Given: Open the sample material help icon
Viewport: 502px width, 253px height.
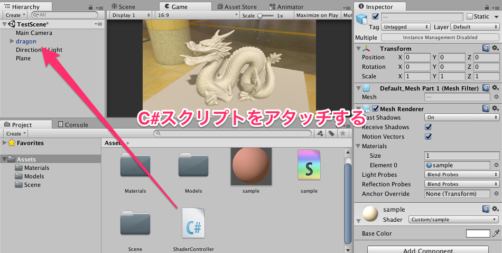Looking at the screenshot, I should tap(486, 209).
